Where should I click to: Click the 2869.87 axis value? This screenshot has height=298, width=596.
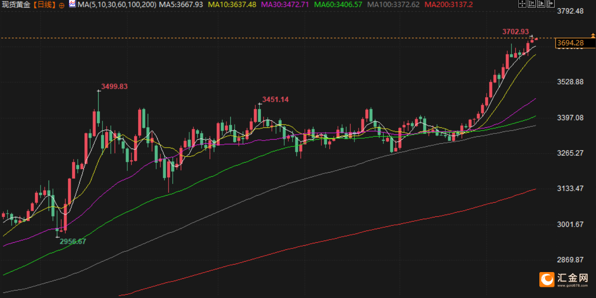571,260
